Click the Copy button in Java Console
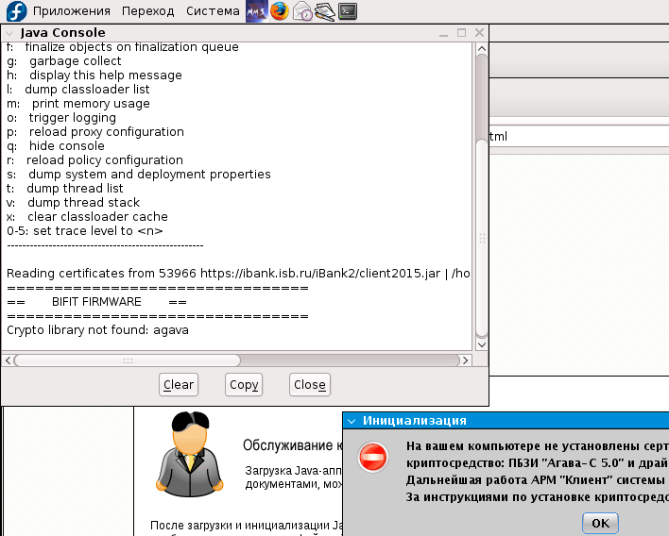669x536 pixels. click(x=244, y=385)
